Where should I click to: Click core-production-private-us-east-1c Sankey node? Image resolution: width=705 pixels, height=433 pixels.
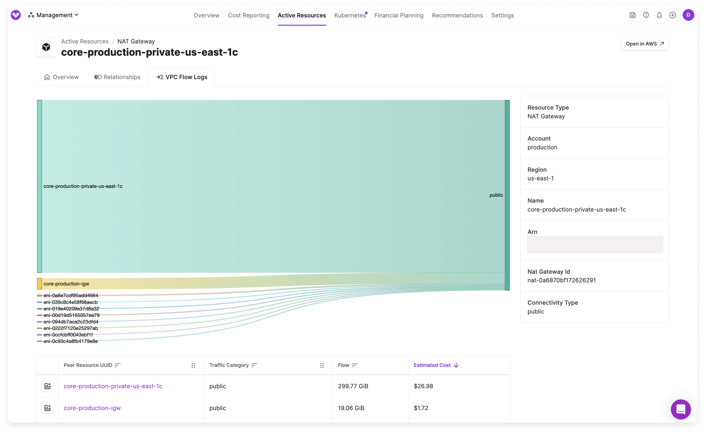tap(40, 186)
